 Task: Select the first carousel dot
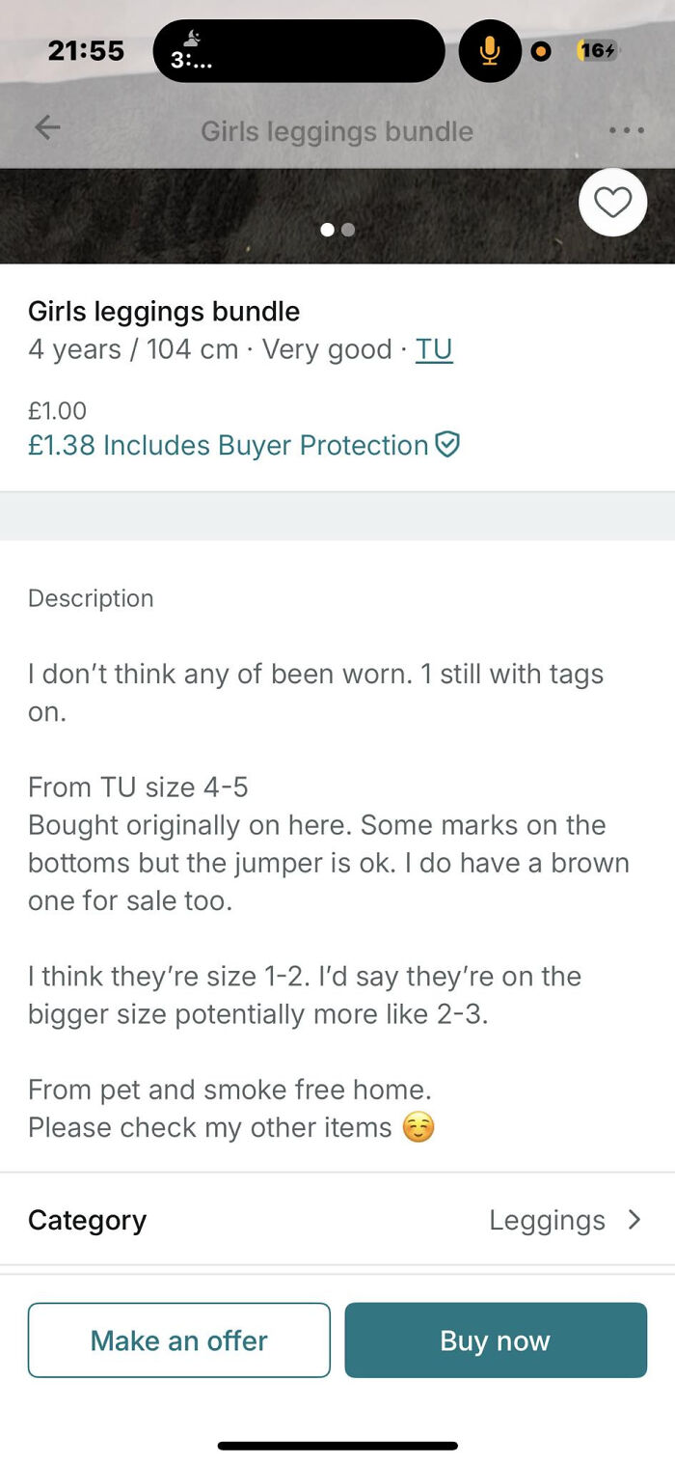(329, 230)
